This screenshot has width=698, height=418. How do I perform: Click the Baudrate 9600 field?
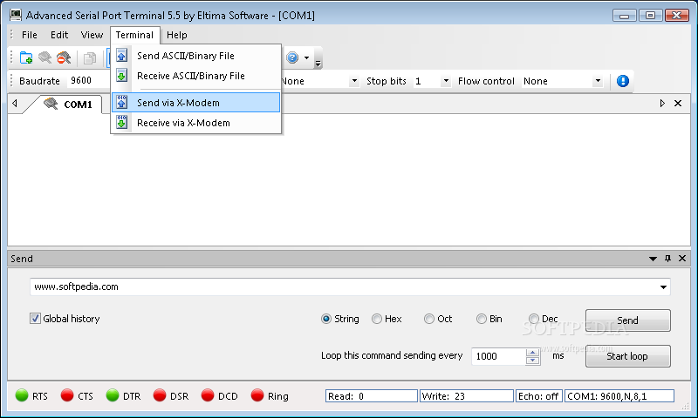click(88, 80)
